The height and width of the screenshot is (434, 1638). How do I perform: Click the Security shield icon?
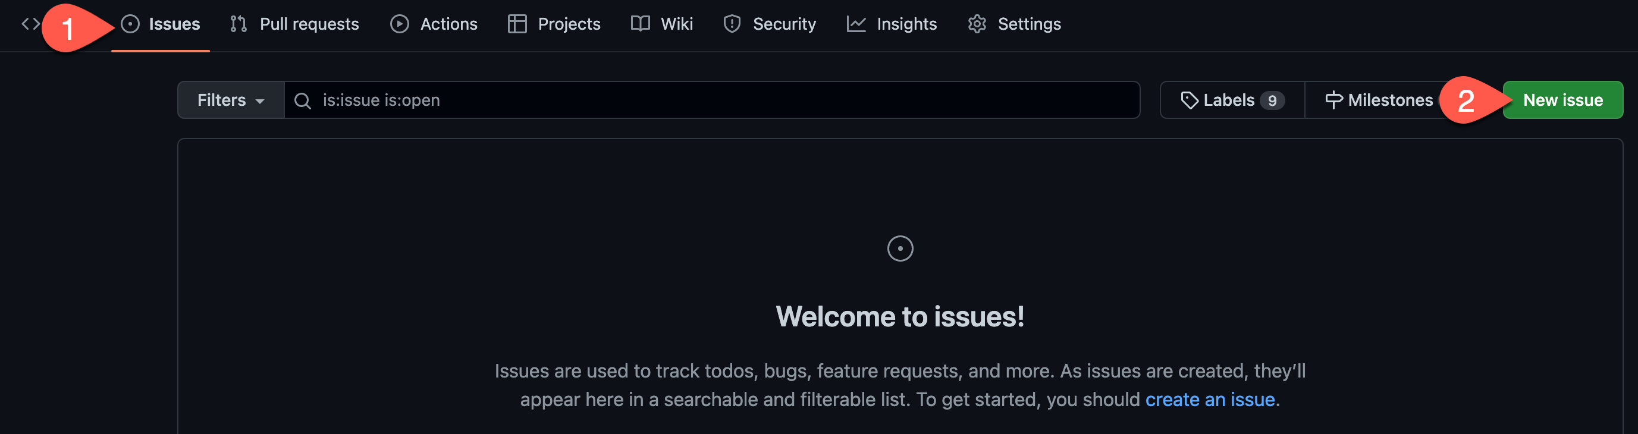pyautogui.click(x=732, y=24)
